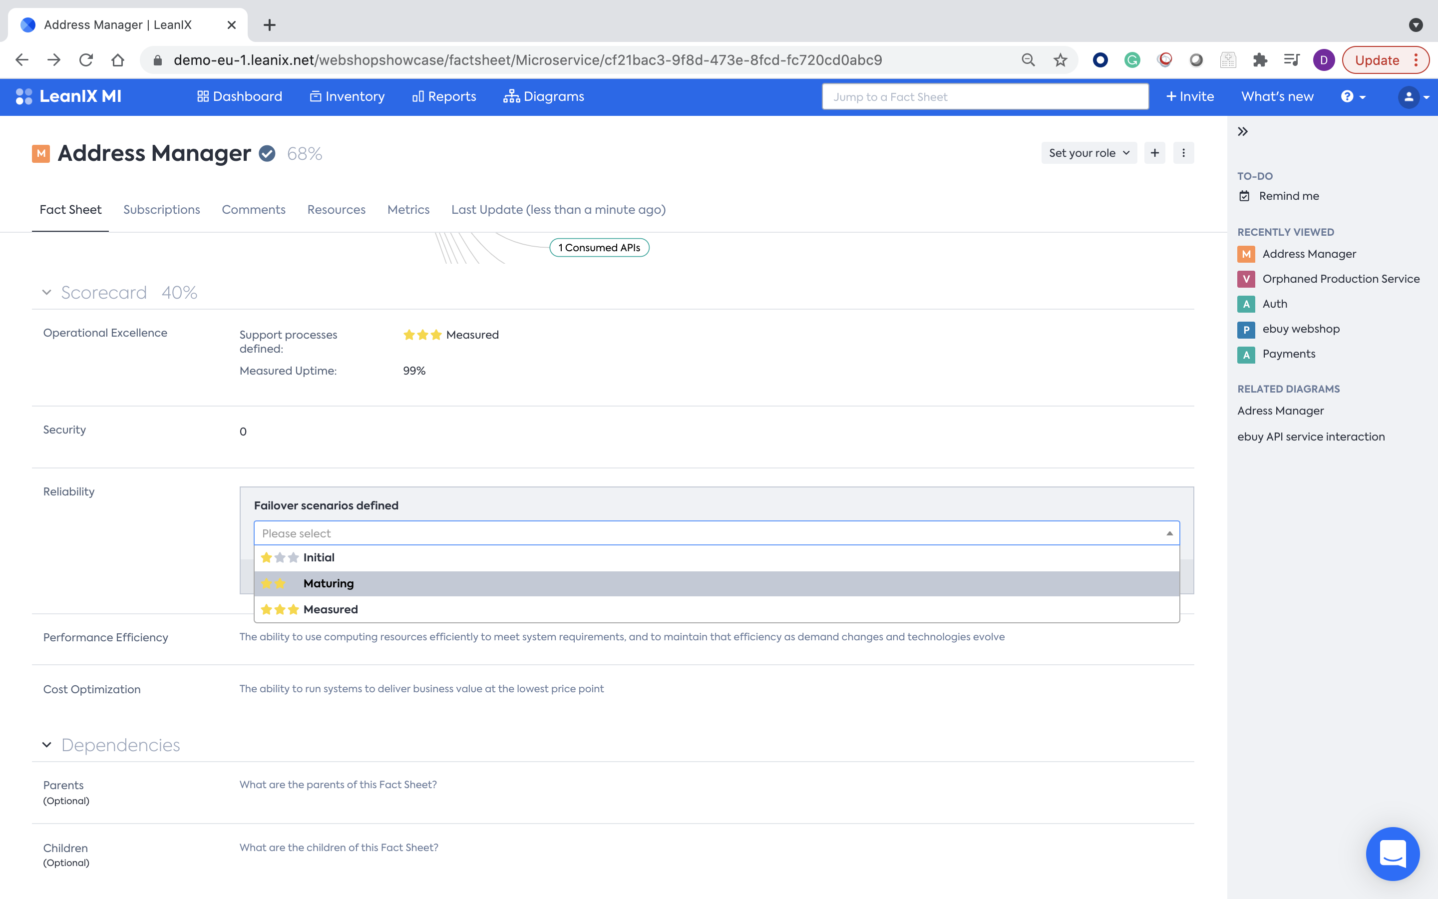Click the verified quality seal badge
The width and height of the screenshot is (1438, 899).
pyautogui.click(x=268, y=153)
